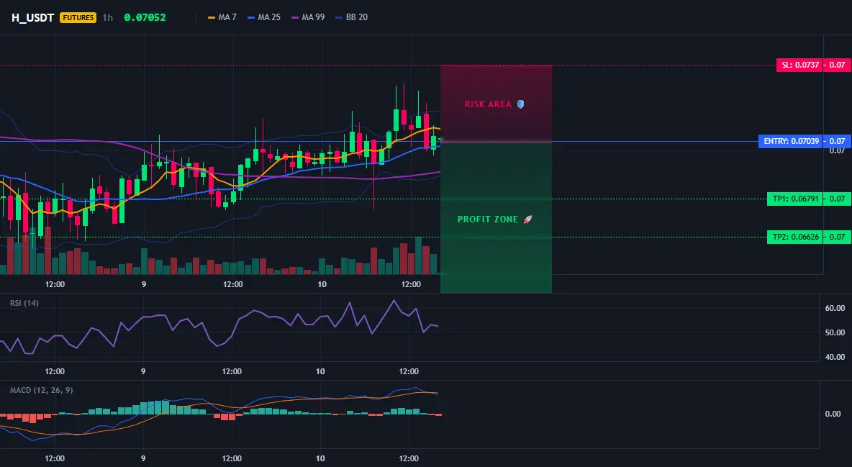Click the shield icon beside RISK AREA

(x=520, y=104)
